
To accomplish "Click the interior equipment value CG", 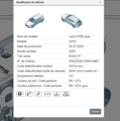I will pos(71,76).
